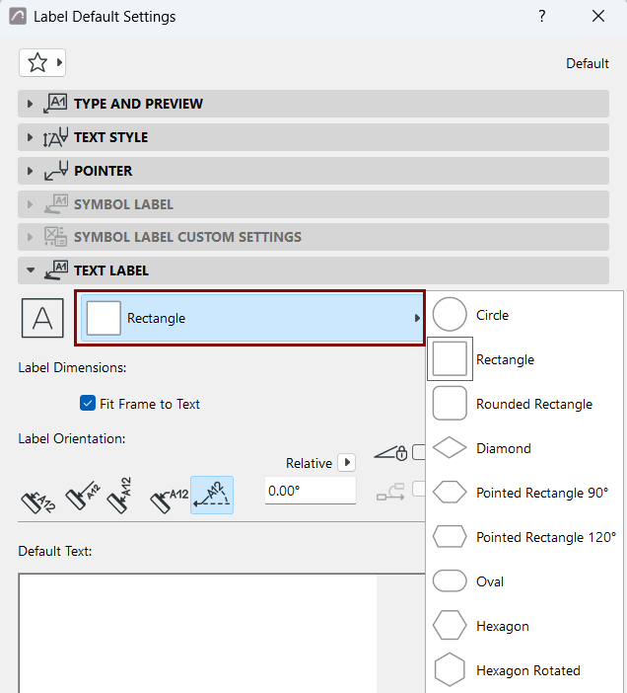Click the help question mark button
627x693 pixels.
[542, 17]
